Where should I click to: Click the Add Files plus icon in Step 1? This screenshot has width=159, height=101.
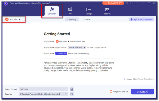(x=57, y=42)
